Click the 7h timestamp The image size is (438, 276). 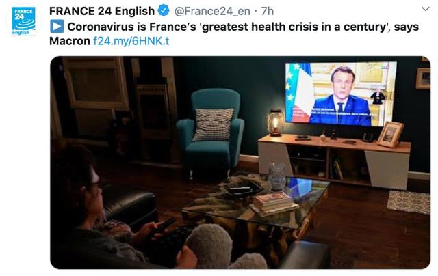point(268,11)
